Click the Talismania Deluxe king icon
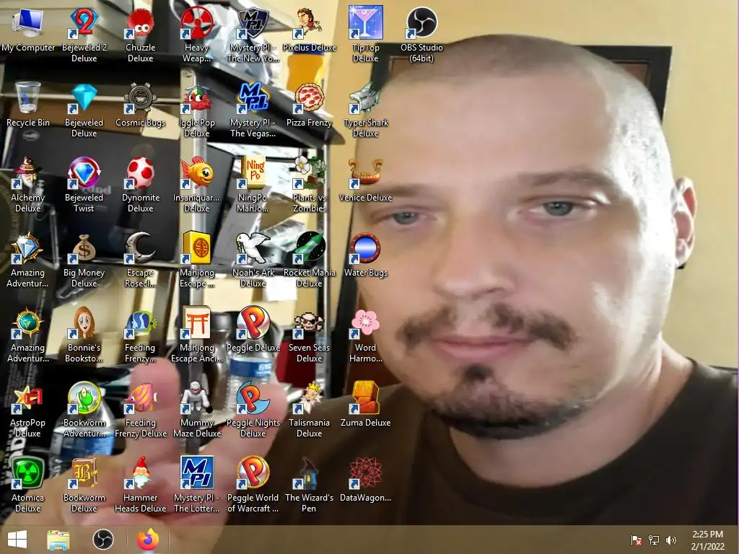 tap(309, 410)
